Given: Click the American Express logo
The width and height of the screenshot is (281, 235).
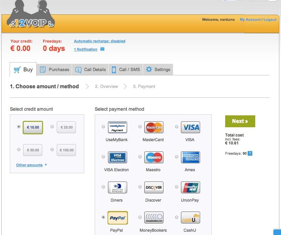Looking at the screenshot, I should pyautogui.click(x=190, y=157).
